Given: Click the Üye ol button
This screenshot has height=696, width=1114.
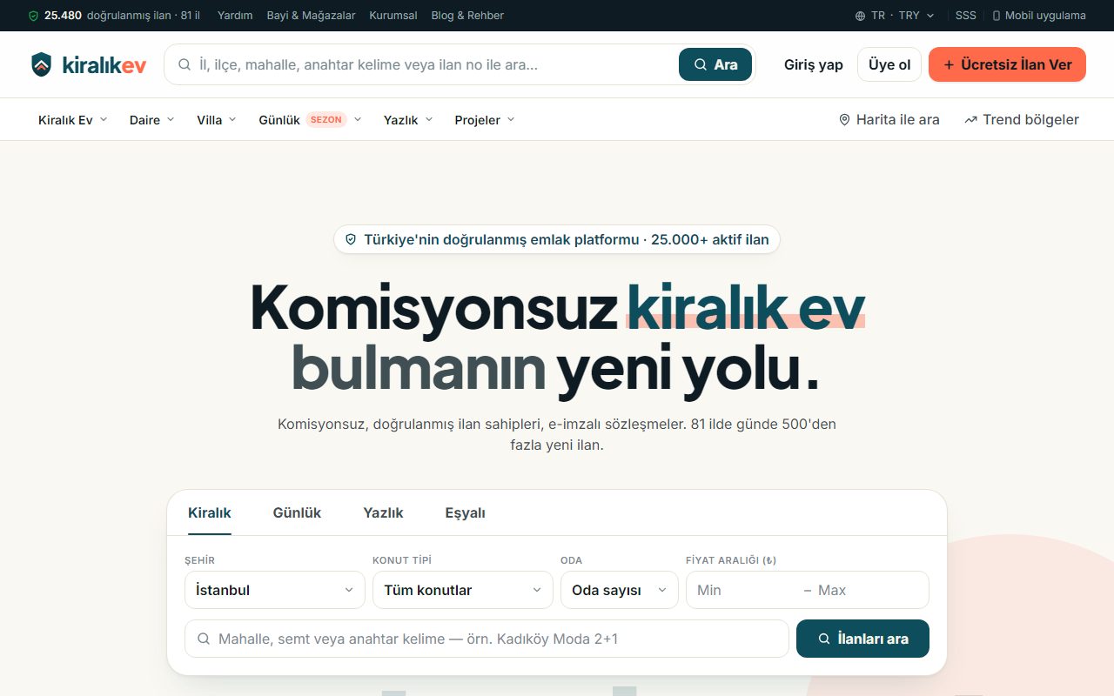Looking at the screenshot, I should point(889,64).
